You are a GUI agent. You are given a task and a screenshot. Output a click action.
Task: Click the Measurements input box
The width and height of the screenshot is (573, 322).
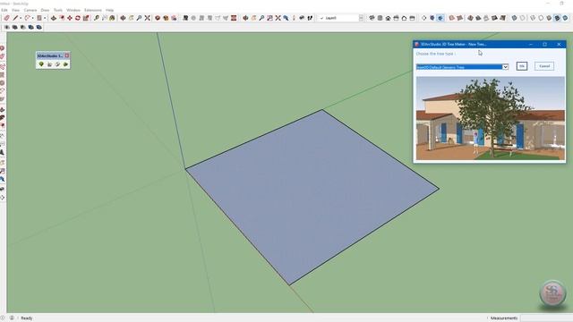coord(546,318)
